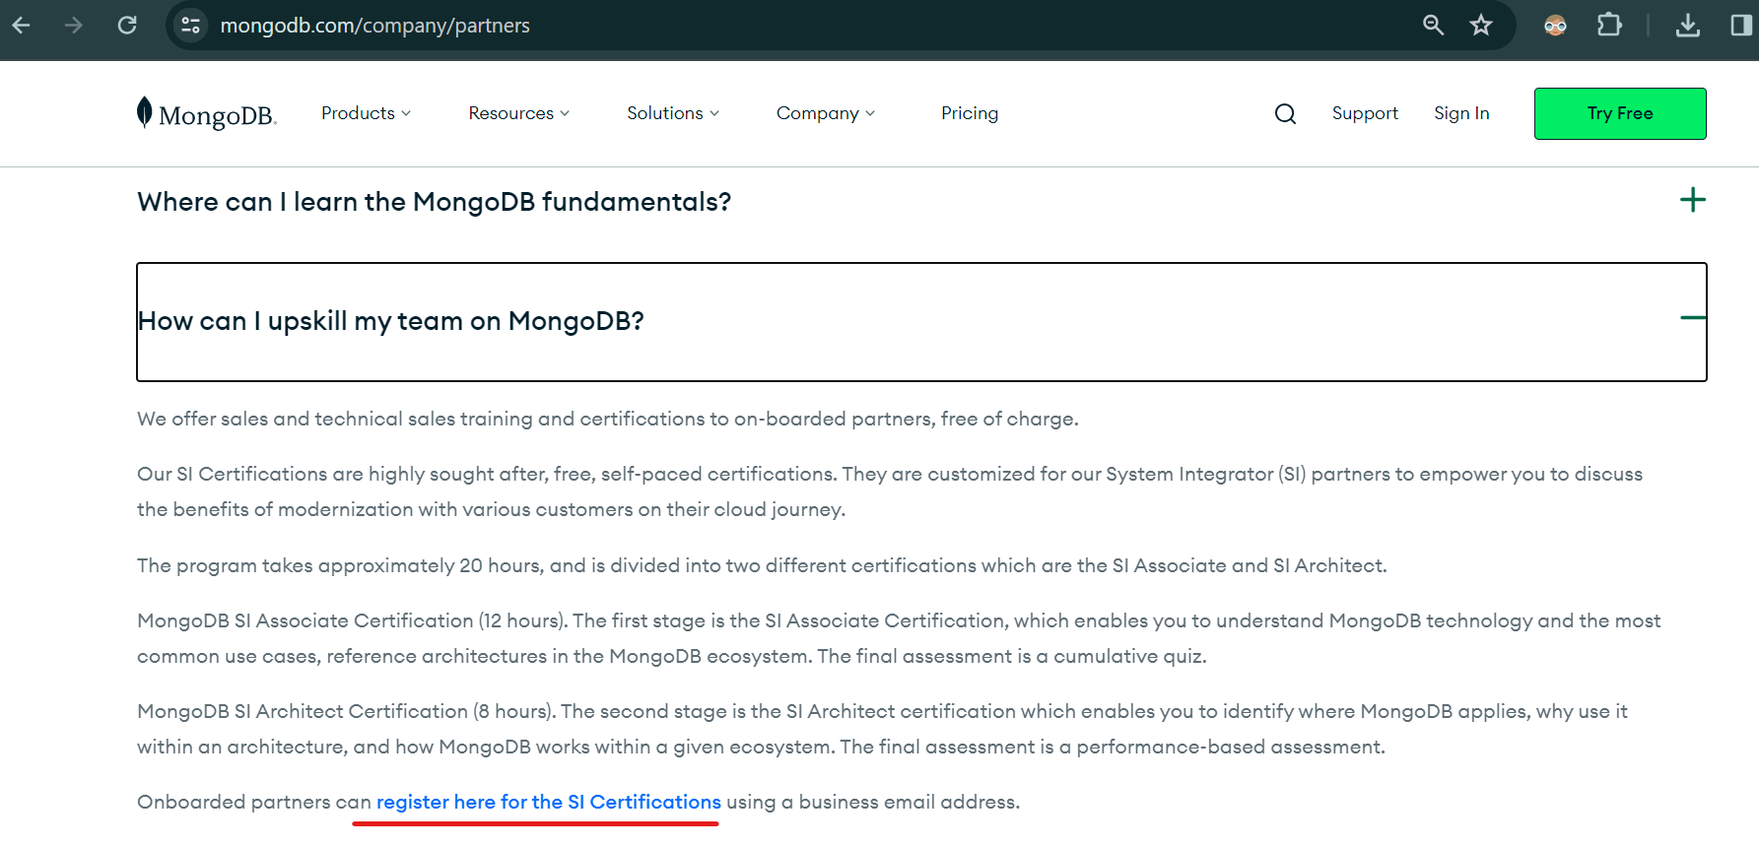Click the Try Free button

(x=1619, y=113)
